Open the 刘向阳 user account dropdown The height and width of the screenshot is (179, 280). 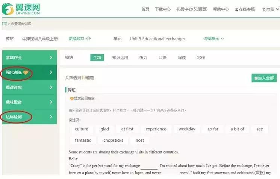tap(271, 9)
